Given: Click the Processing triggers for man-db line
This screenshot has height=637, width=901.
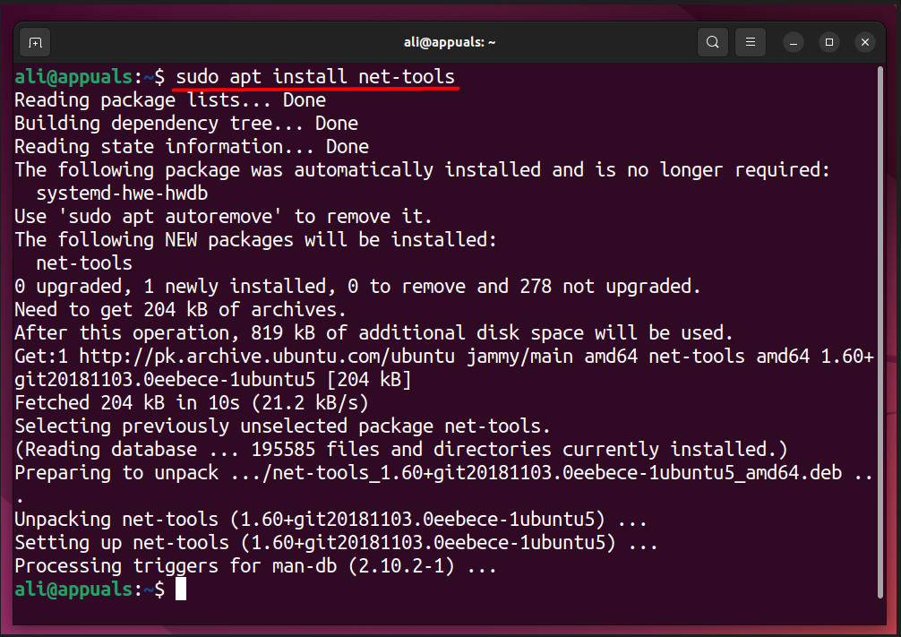Looking at the screenshot, I should point(254,566).
